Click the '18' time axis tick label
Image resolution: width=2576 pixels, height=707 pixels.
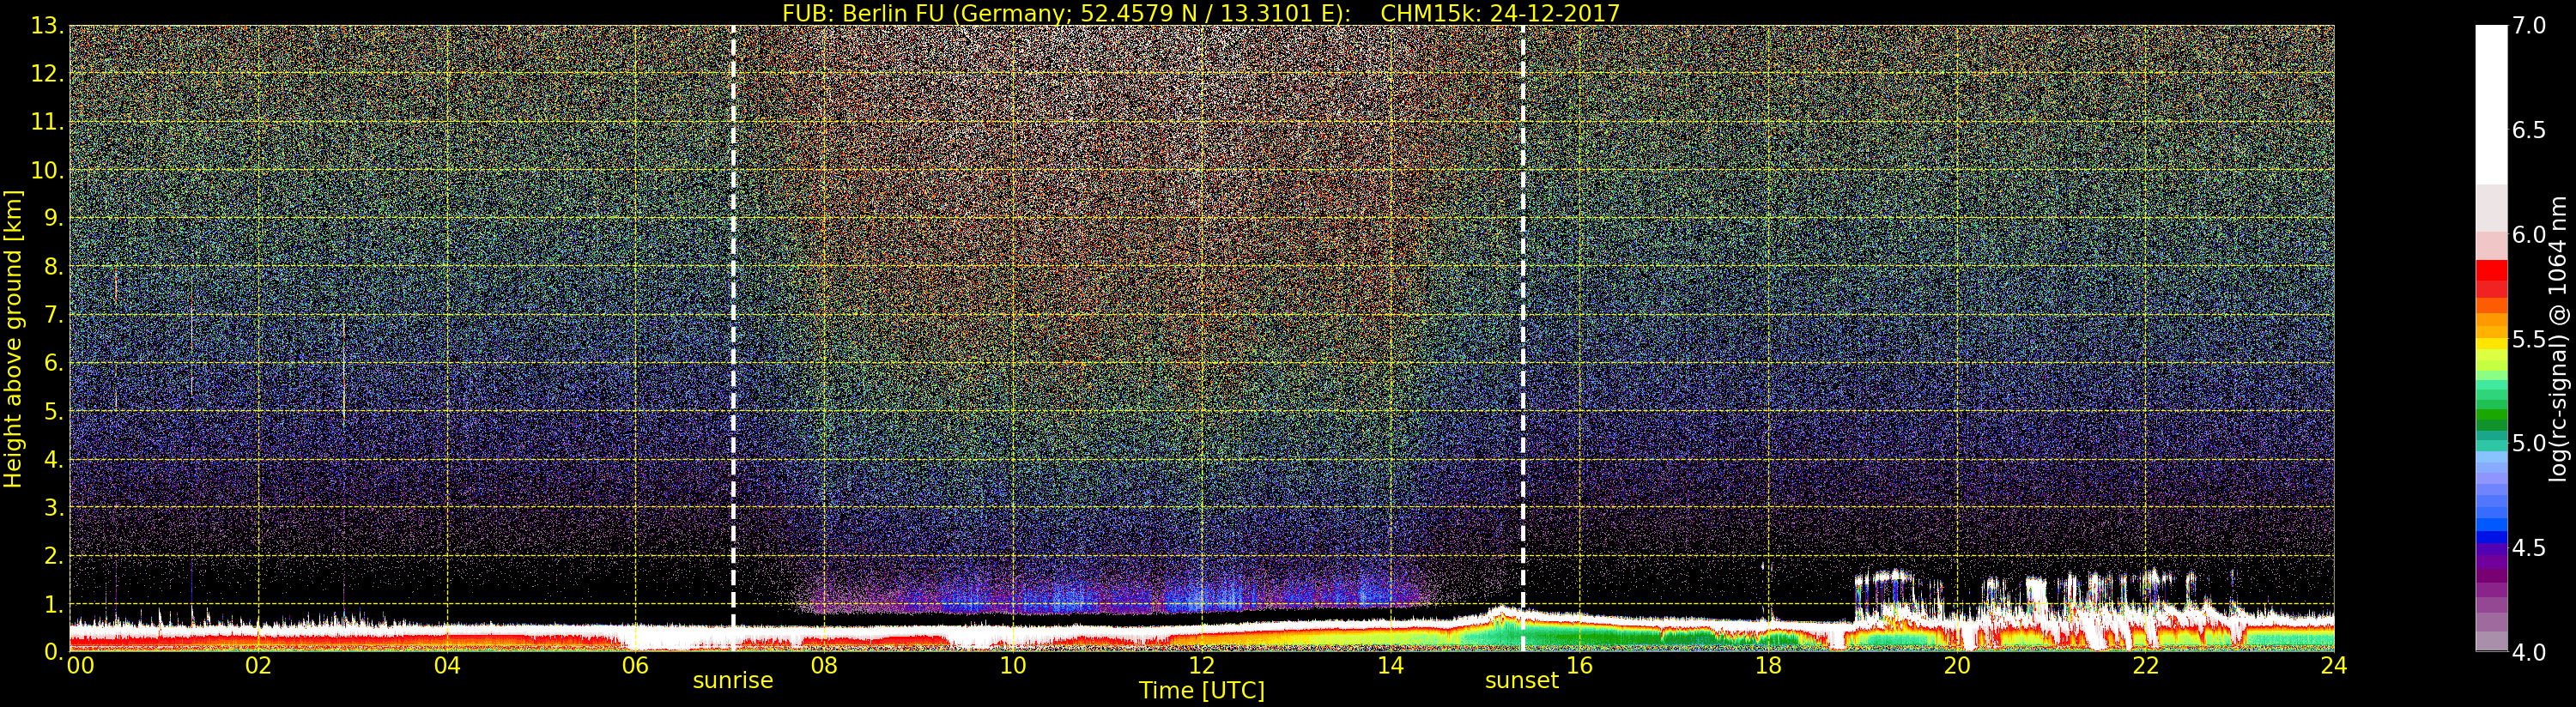pos(1768,665)
